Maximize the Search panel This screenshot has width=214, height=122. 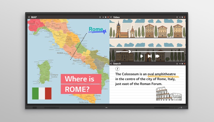182,64
